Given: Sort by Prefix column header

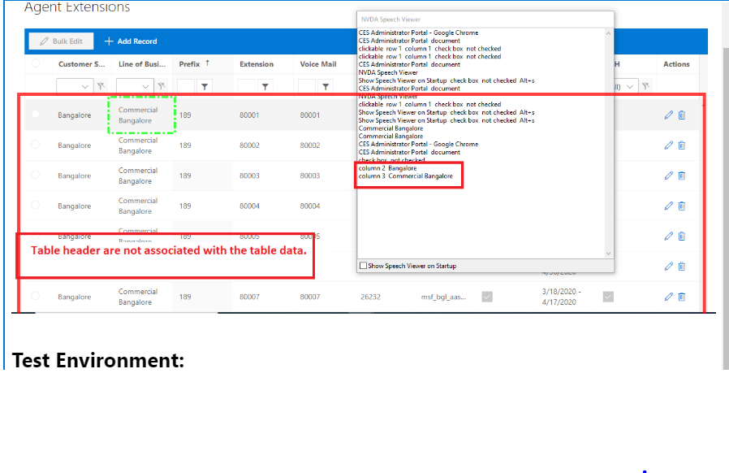Looking at the screenshot, I should (x=189, y=64).
